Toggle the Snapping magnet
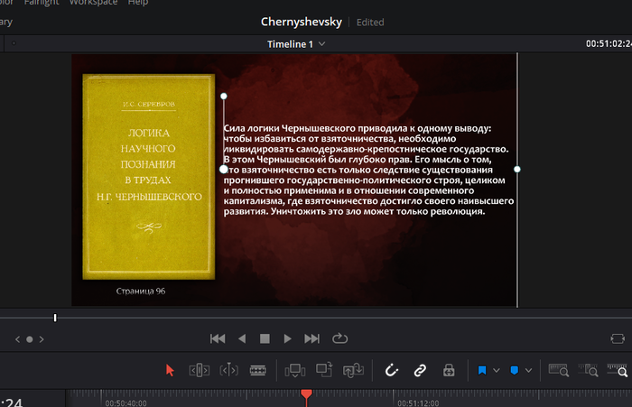 pyautogui.click(x=391, y=370)
